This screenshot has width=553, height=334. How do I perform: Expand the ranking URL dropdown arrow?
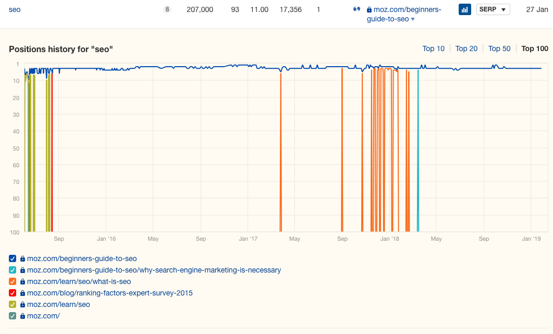click(413, 19)
